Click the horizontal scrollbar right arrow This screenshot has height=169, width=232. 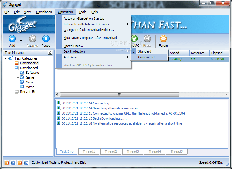(226, 94)
